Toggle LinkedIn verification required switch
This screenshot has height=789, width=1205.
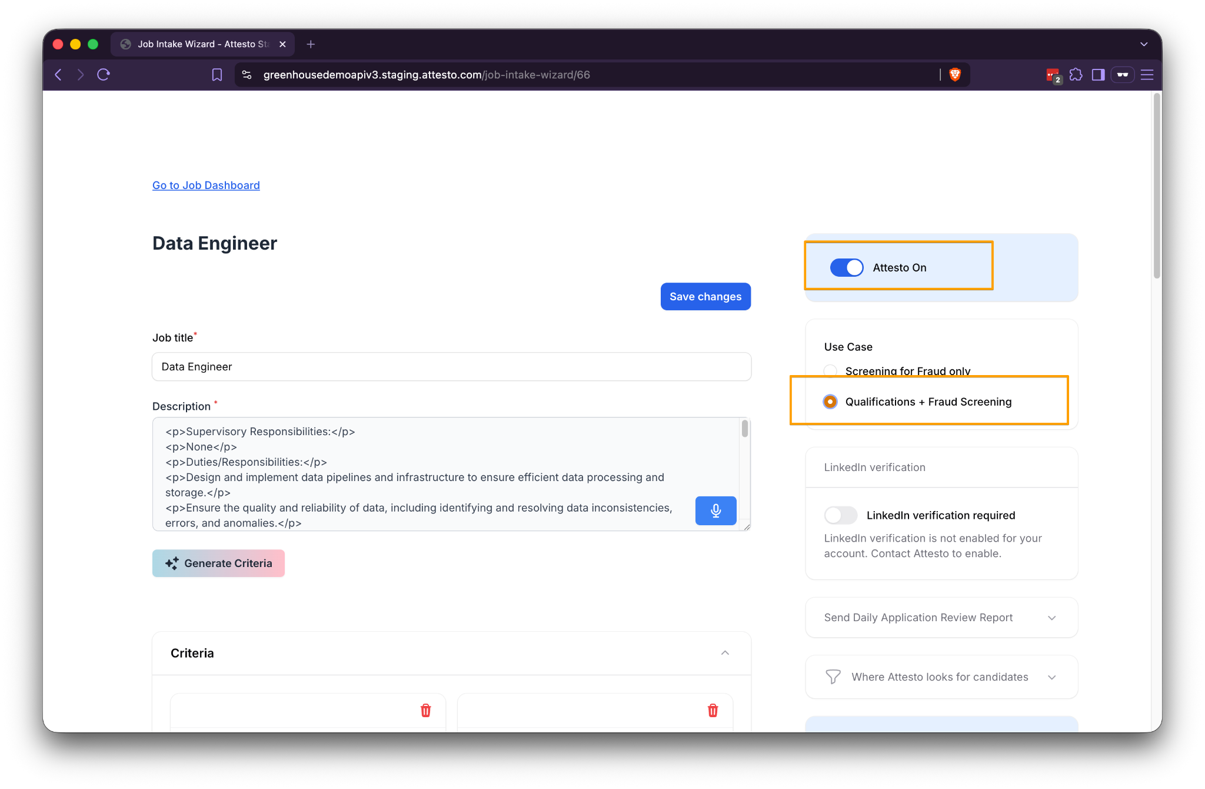[x=841, y=515]
